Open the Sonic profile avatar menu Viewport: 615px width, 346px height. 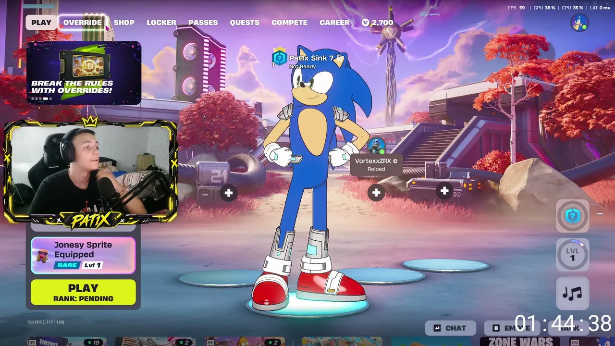[x=579, y=23]
